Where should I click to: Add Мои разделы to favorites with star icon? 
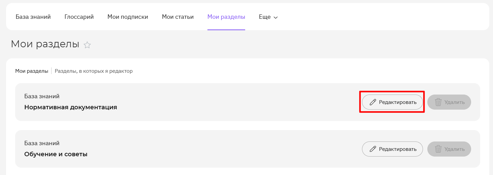[x=87, y=45]
